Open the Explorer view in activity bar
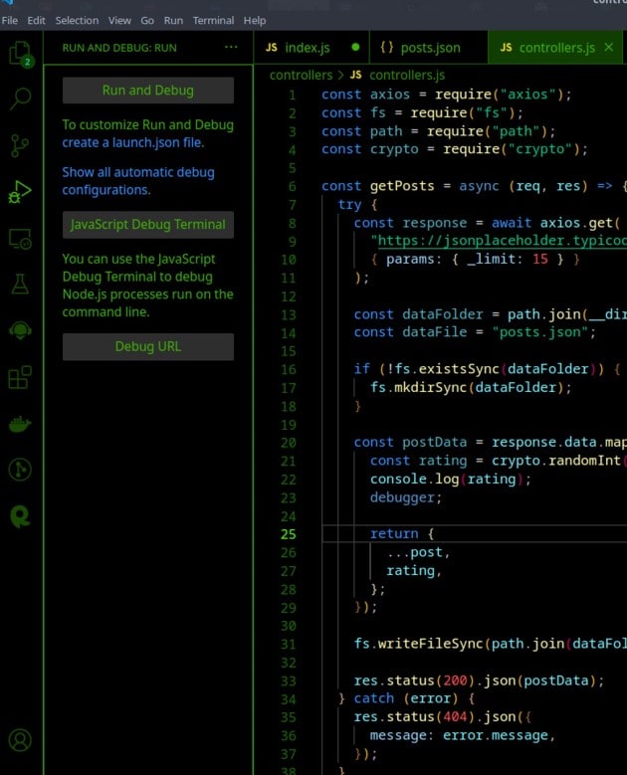 click(20, 53)
